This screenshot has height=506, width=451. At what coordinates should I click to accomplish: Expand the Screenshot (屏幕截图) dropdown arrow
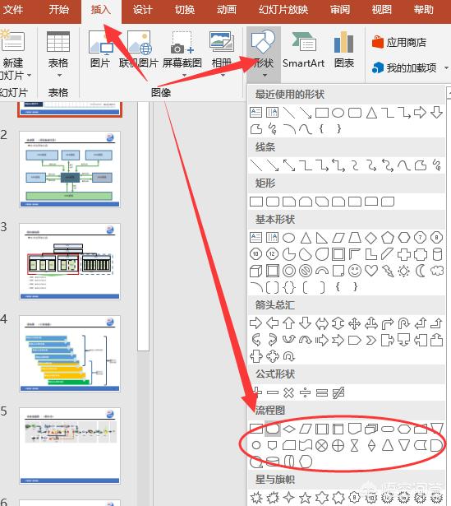pos(184,76)
